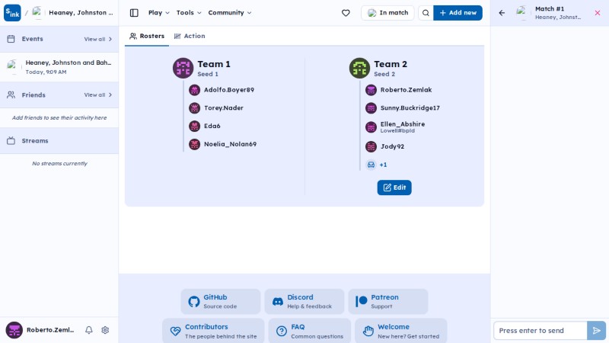Image resolution: width=609 pixels, height=343 pixels.
Task: Click the In match status button
Action: [387, 13]
